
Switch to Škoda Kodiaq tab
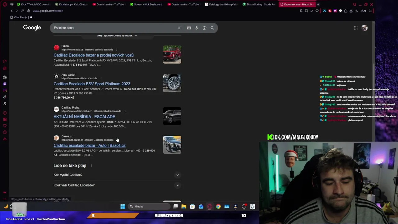259,4
